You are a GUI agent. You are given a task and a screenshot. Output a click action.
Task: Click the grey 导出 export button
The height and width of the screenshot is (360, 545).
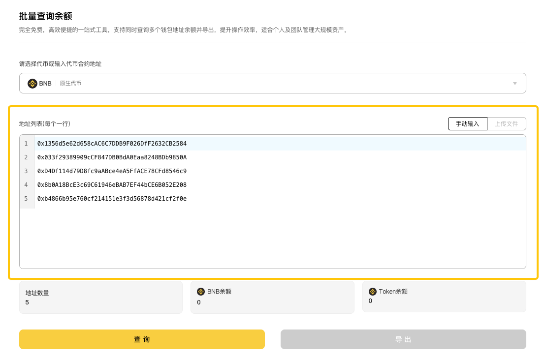pyautogui.click(x=403, y=339)
